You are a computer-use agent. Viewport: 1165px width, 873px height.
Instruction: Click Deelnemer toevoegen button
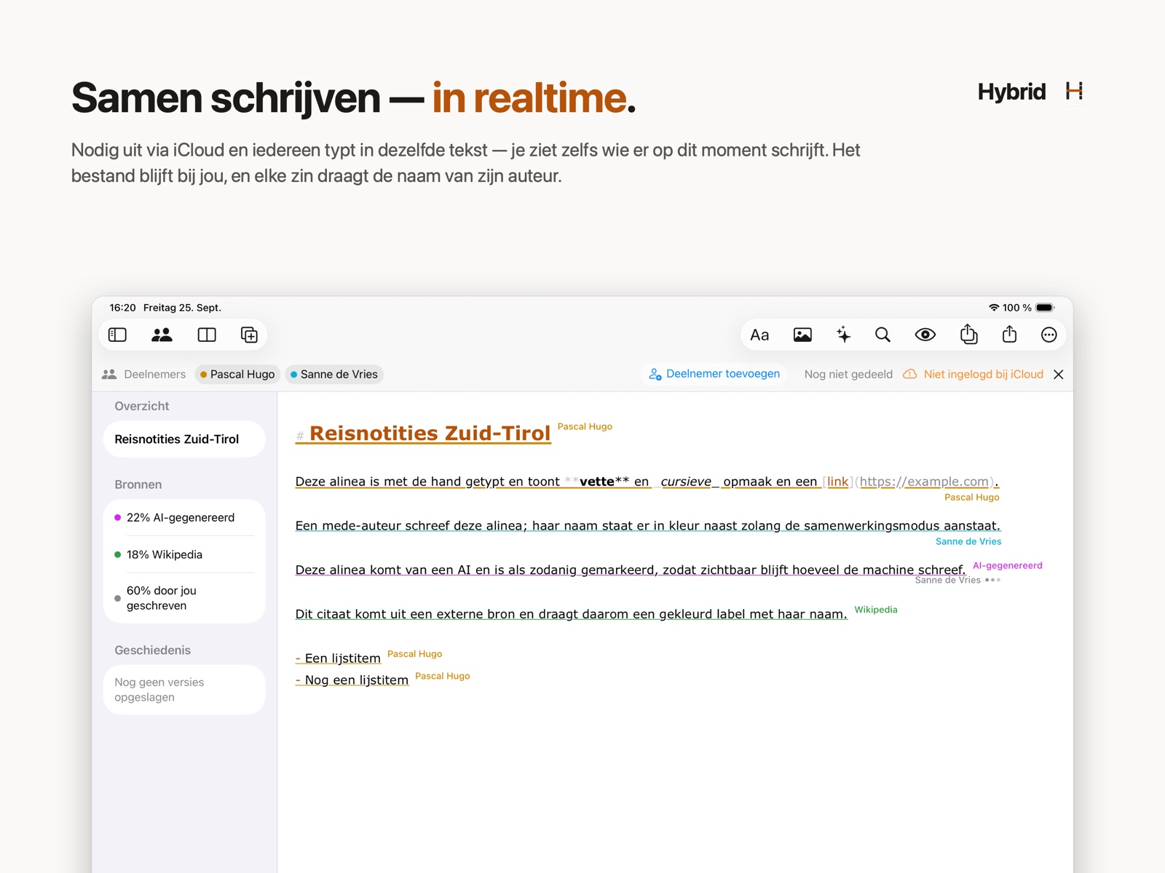tap(714, 374)
